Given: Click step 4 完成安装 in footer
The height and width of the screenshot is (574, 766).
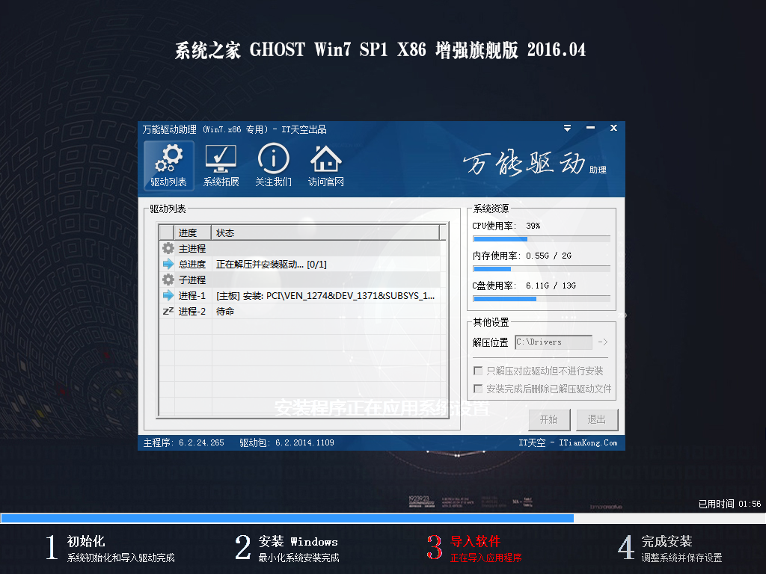Looking at the screenshot, I should [x=670, y=548].
